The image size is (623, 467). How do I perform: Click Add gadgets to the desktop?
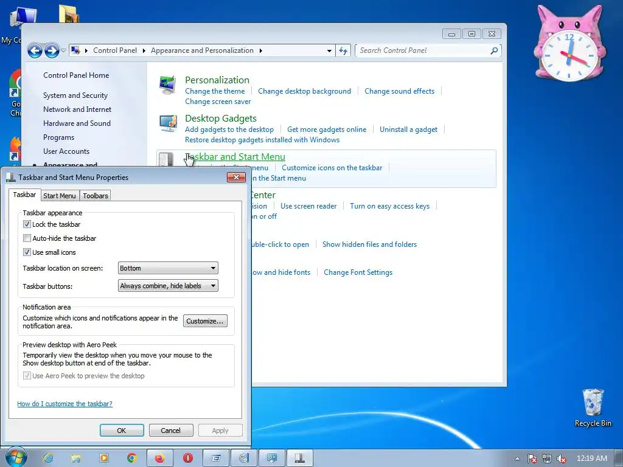click(229, 130)
